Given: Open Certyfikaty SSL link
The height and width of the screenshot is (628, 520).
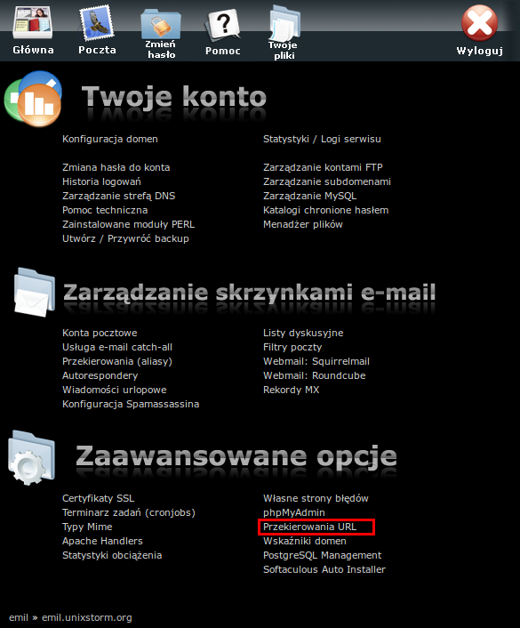Looking at the screenshot, I should pos(99,498).
